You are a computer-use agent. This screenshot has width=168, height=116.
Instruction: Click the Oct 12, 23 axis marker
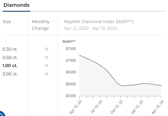(x=117, y=107)
